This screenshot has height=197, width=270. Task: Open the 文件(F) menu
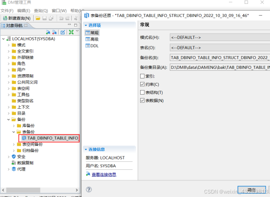[x=7, y=11]
